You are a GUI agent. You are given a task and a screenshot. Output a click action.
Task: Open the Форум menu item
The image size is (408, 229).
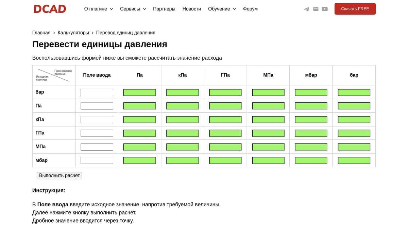(x=250, y=9)
